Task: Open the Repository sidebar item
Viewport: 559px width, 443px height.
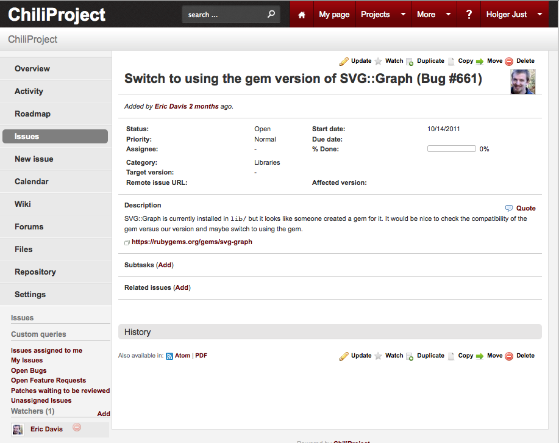Action: pos(56,272)
